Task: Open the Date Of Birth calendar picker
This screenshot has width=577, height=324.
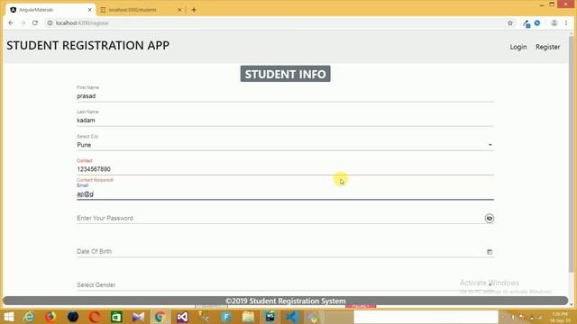Action: coord(489,252)
